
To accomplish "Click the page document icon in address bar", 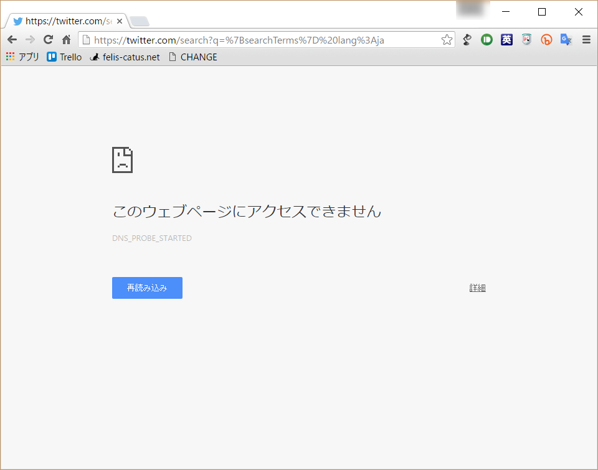I will tap(85, 39).
